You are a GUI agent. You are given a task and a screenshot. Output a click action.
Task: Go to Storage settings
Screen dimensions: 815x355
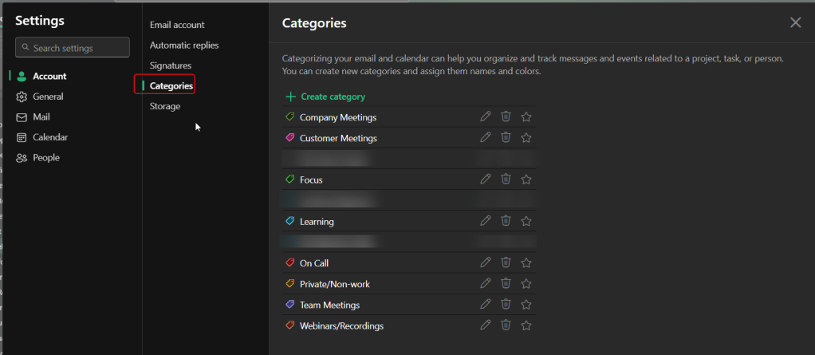tap(165, 106)
